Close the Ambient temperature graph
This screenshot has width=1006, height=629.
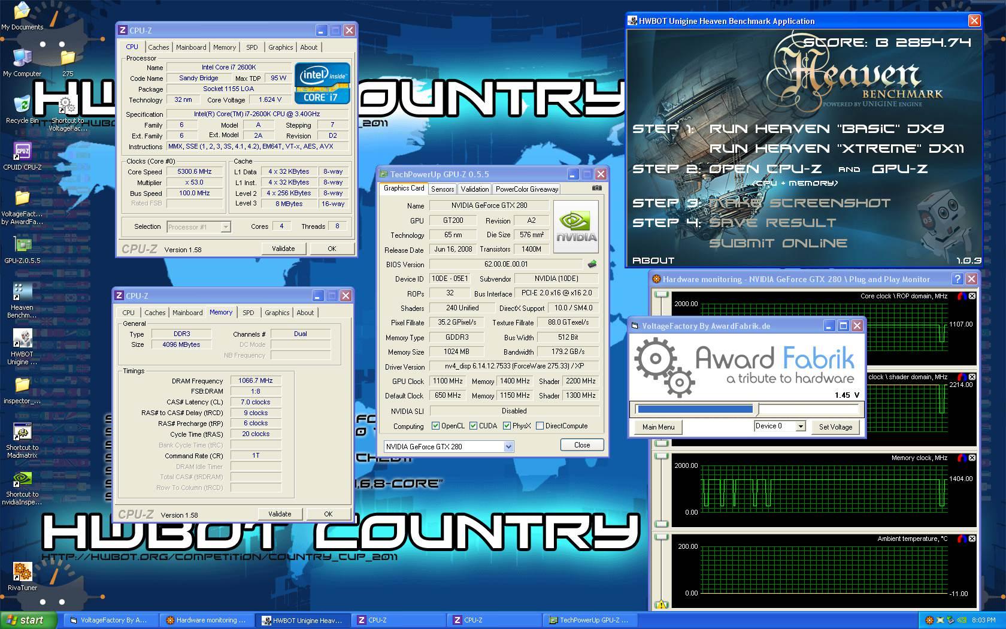click(972, 539)
